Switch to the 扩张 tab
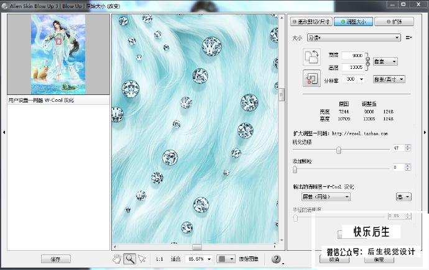Screen dimensions: 429x270 [394, 22]
